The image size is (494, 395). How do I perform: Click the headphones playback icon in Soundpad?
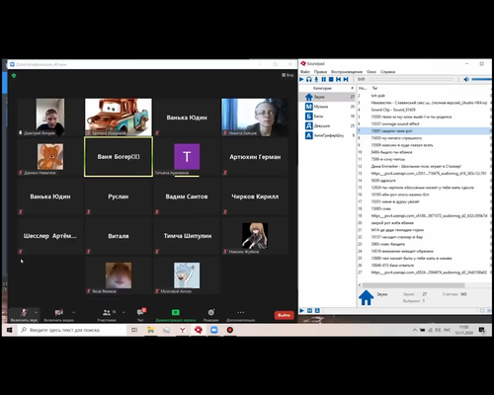pos(309,79)
